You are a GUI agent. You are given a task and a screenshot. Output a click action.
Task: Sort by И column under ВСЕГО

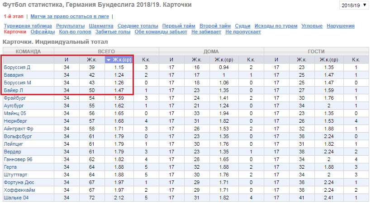(x=67, y=60)
